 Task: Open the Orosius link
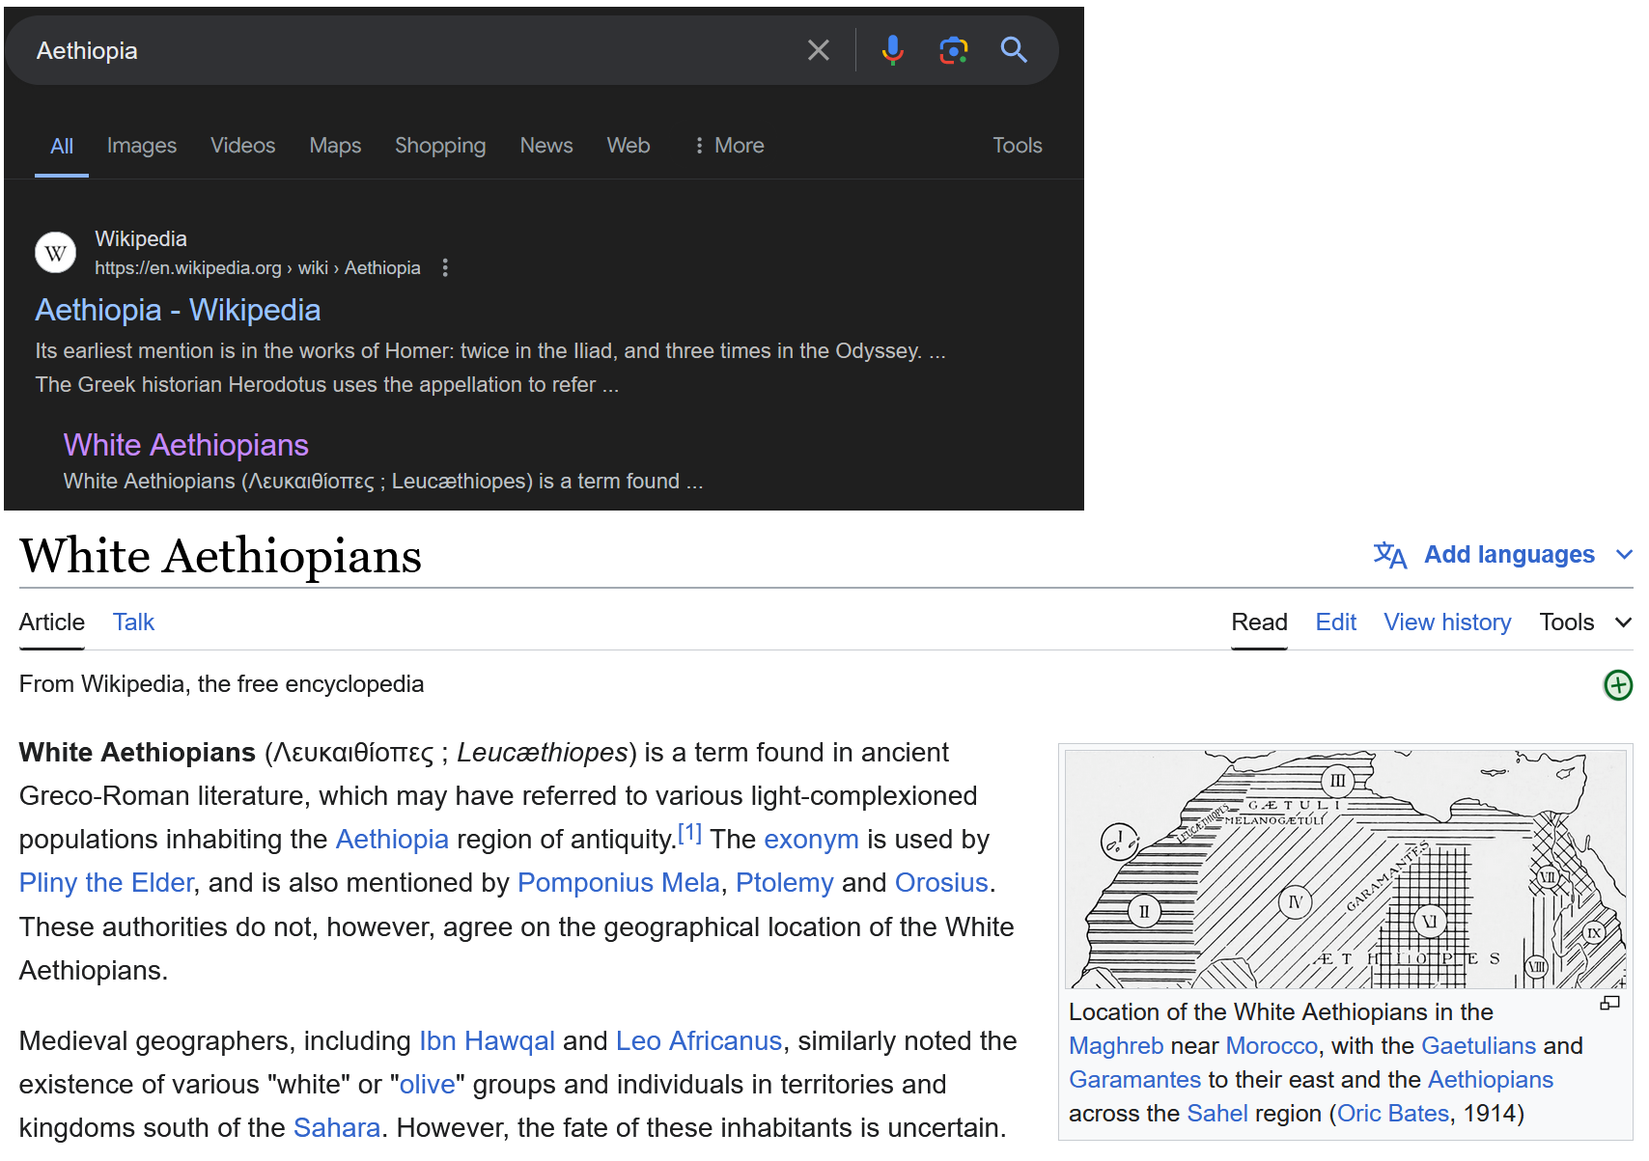941,883
